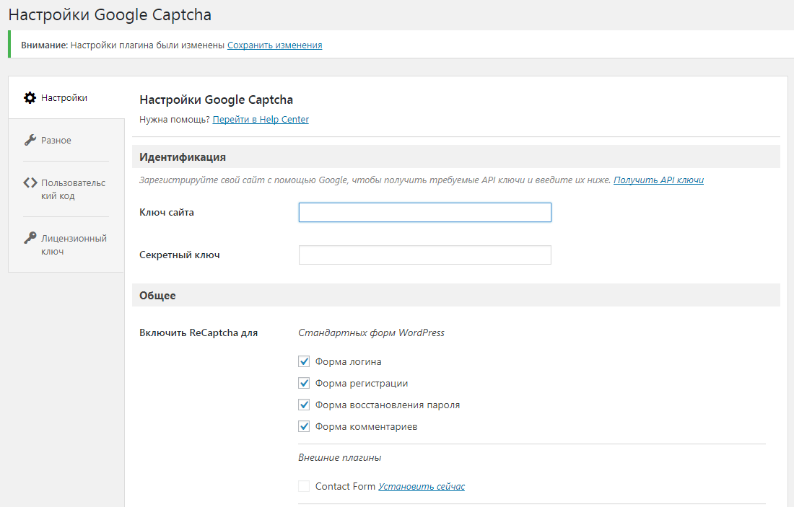794x507 pixels.
Task: Click the key icon for Лицензионный ключ
Action: click(x=30, y=238)
